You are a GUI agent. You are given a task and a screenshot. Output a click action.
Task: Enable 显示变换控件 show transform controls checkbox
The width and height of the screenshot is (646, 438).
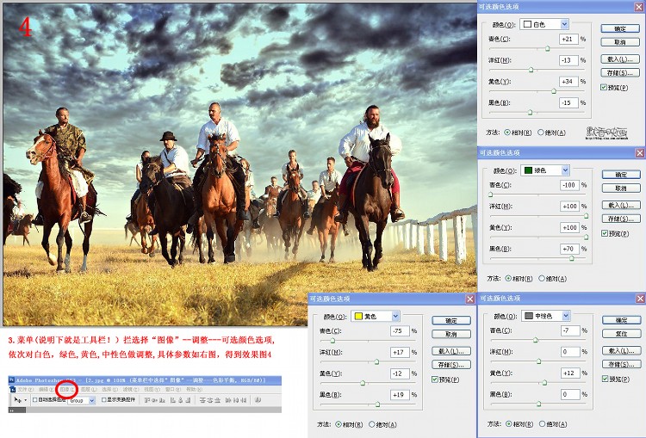click(x=104, y=400)
